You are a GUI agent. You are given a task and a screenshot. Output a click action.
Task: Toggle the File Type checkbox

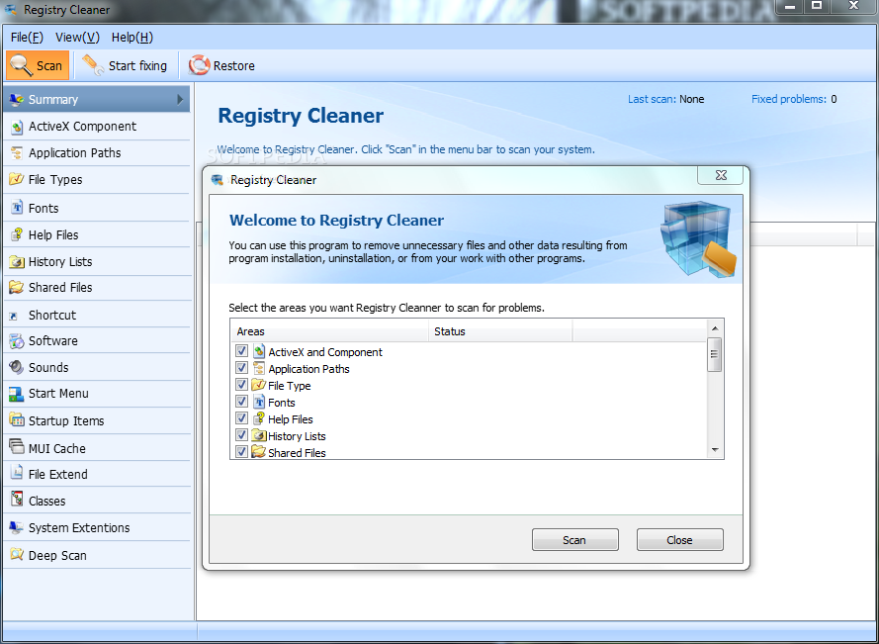tap(241, 385)
